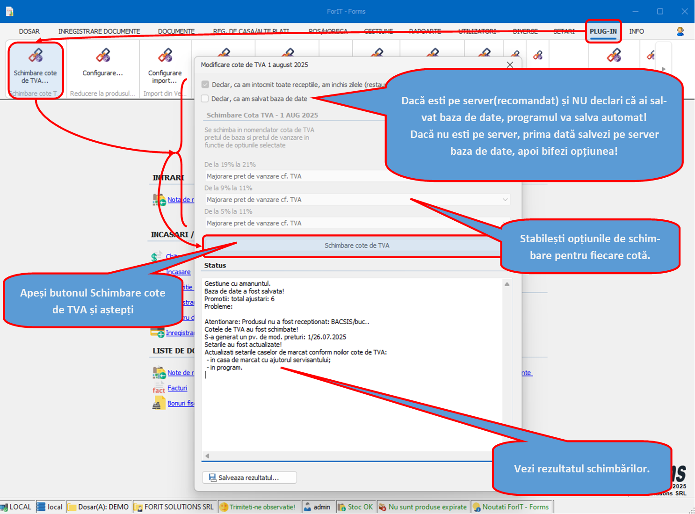Expand De la 5% la 11% option list
Screen dimensions: 695x514
(x=505, y=223)
